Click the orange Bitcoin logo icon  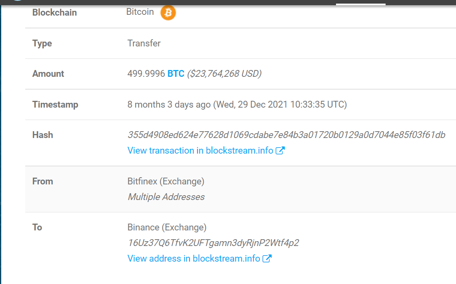click(x=168, y=13)
